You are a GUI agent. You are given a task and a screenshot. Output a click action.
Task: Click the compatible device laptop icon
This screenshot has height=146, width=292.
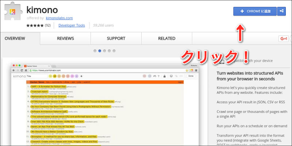coord(222,62)
